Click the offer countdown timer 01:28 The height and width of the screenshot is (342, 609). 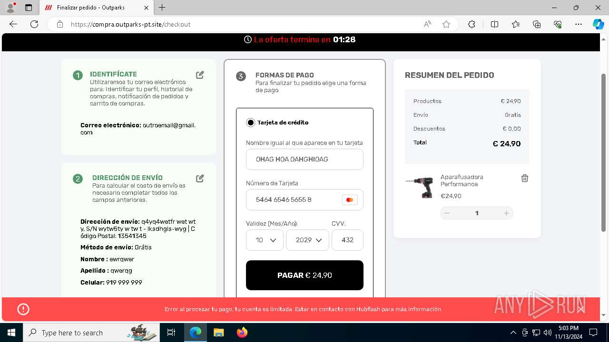click(x=344, y=39)
